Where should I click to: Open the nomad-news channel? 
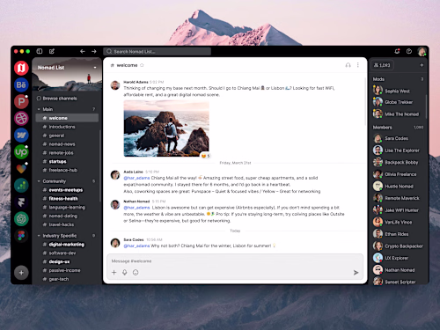67,144
